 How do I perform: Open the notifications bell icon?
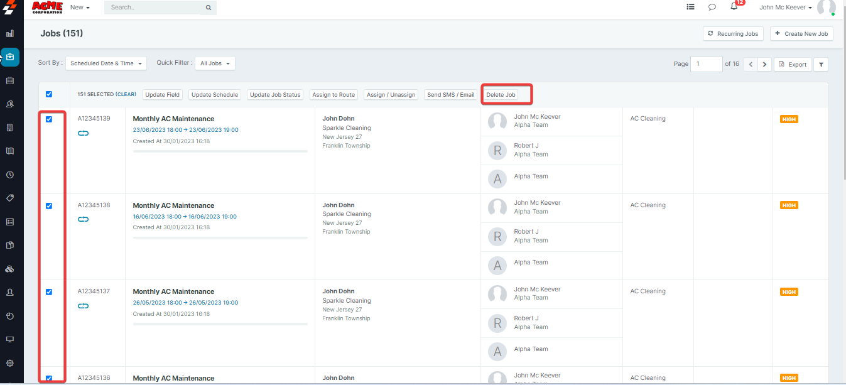point(734,7)
